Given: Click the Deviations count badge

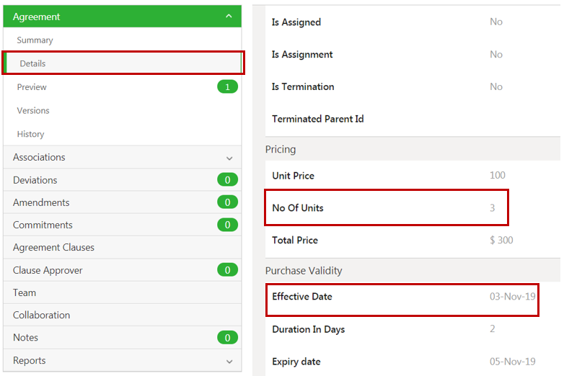Looking at the screenshot, I should pyautogui.click(x=227, y=180).
